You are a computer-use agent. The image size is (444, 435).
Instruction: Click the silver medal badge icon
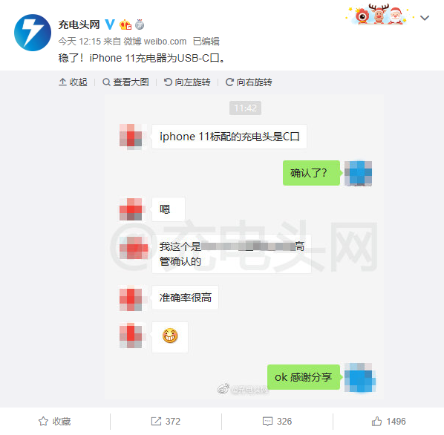click(140, 24)
